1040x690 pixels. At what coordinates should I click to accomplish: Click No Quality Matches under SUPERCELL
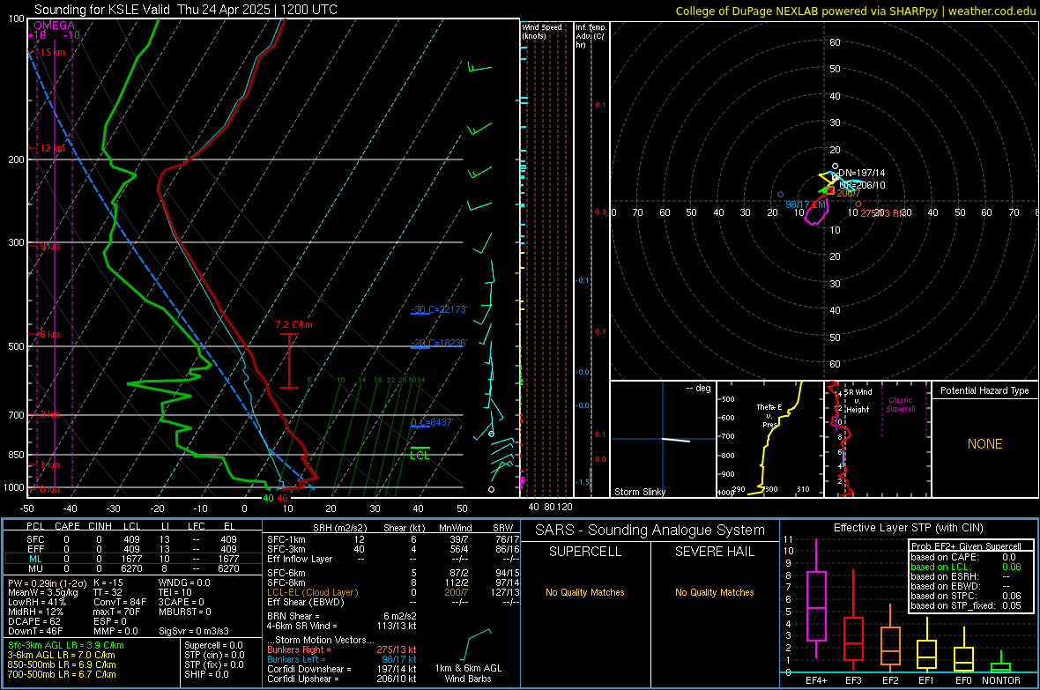coord(585,592)
